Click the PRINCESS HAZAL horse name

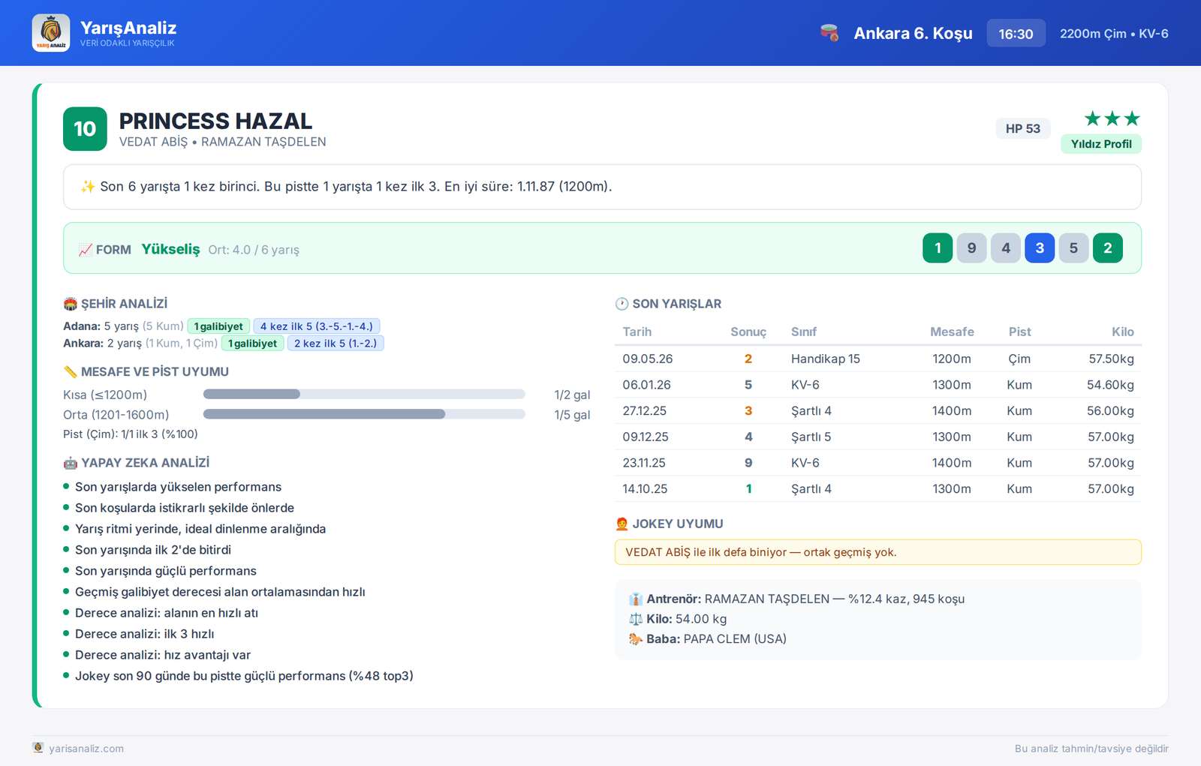pyautogui.click(x=215, y=121)
